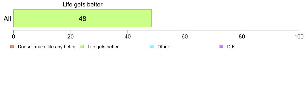The width and height of the screenshot is (306, 95).
Task: Click the red 'Doesn't make life any better' legend swatch
Action: (12, 46)
